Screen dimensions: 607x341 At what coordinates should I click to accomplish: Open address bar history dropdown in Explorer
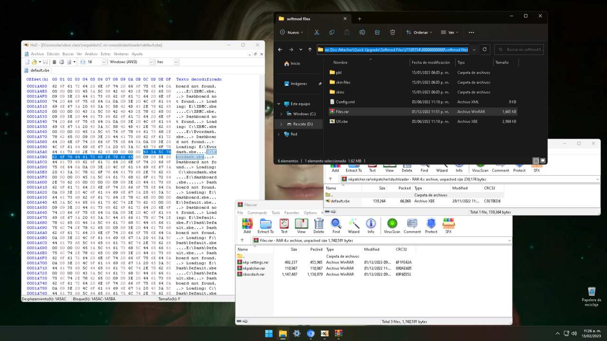click(474, 49)
